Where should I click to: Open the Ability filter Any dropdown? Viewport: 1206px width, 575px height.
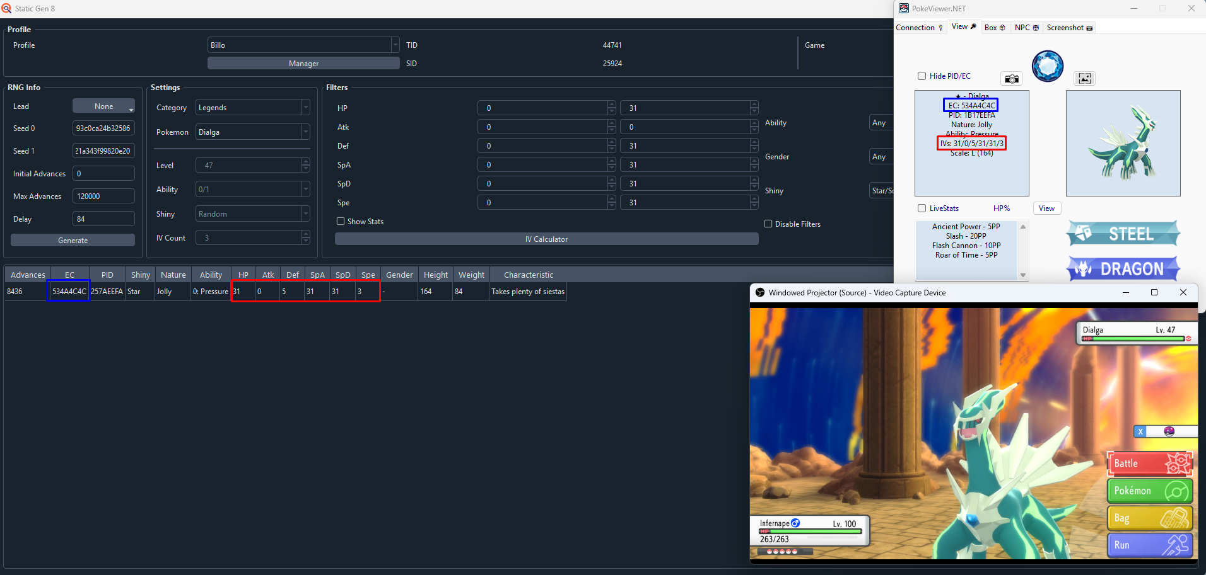[881, 122]
